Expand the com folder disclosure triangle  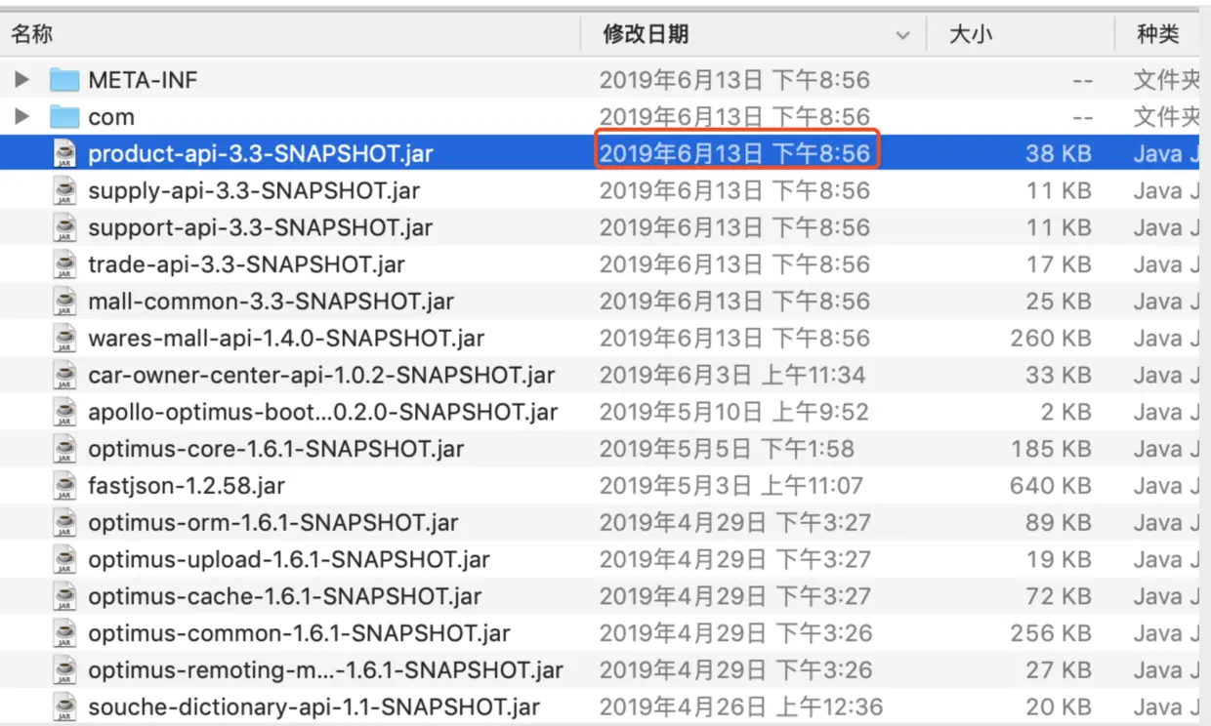click(21, 117)
